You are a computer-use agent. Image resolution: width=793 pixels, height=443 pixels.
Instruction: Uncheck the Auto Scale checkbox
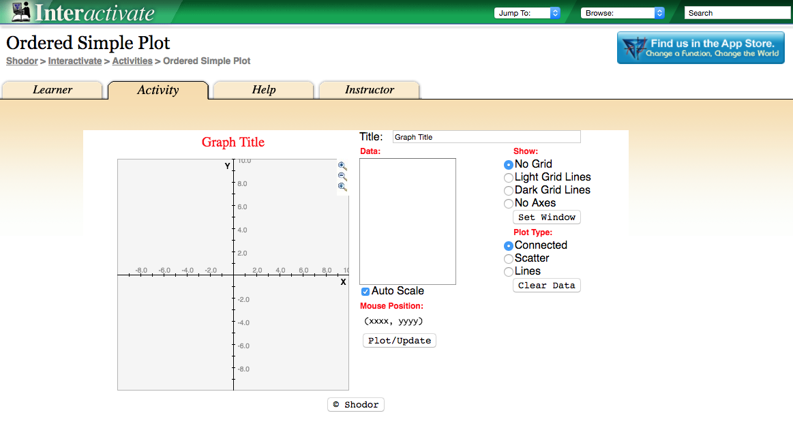pos(365,291)
